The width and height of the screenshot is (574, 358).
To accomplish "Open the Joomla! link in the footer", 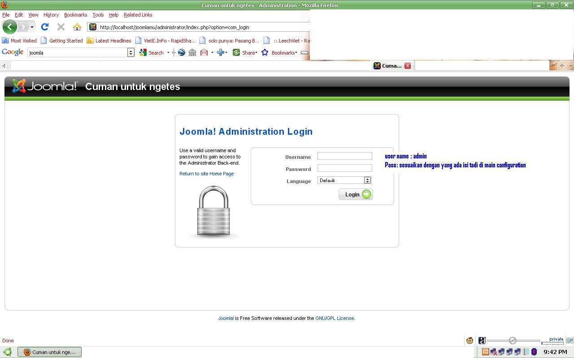I will 226,318.
